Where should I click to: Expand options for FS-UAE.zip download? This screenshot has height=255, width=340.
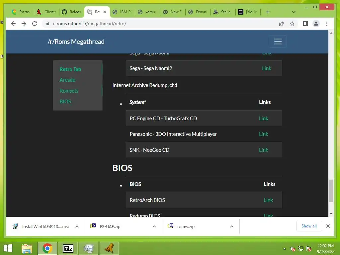pos(154,226)
